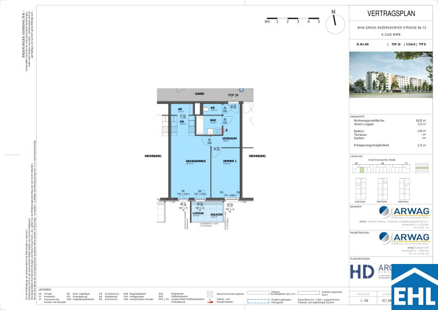Select the washing machine symbol in the bathroom
Image resolution: width=438 pixels, height=310 pixels.
[218, 130]
